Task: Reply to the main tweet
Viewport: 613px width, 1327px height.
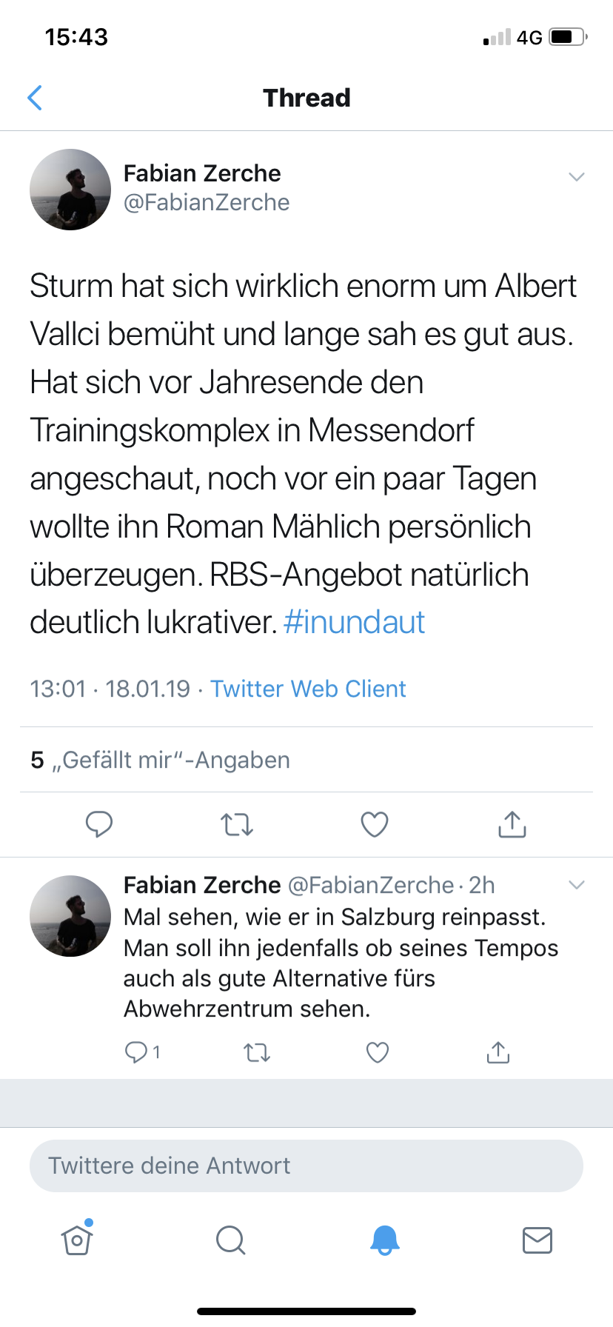Action: 99,824
